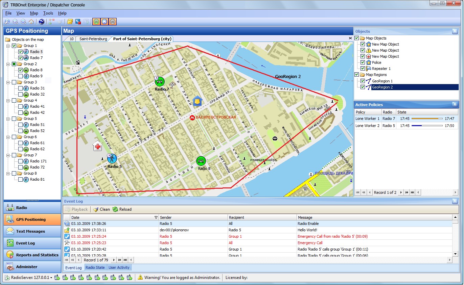Screen dimensions: 464x285
Task: Click the send text message envelope toolbar icon
Action: [x=70, y=22]
